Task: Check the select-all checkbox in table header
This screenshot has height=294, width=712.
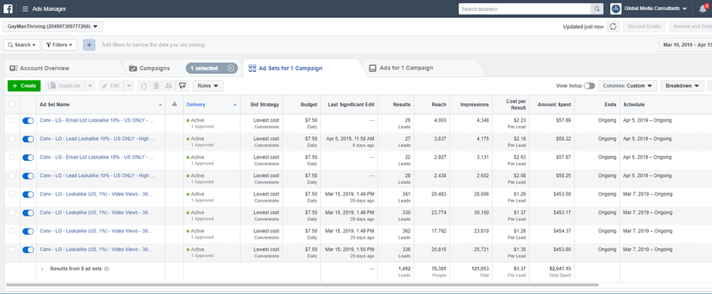Action: pos(12,104)
